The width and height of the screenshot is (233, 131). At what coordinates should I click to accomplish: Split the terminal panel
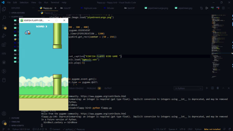coord(212,88)
